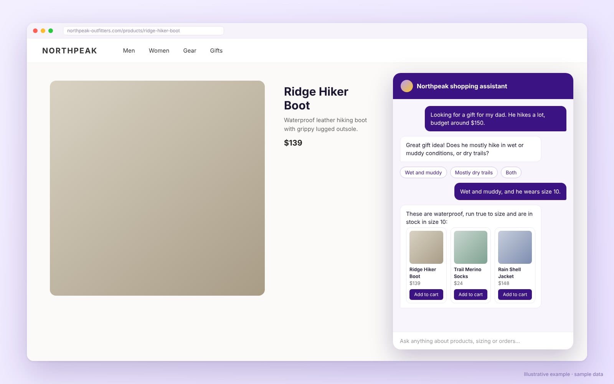
Task: Click the 'Looking for a gift for my dad' message
Action: (x=495, y=119)
